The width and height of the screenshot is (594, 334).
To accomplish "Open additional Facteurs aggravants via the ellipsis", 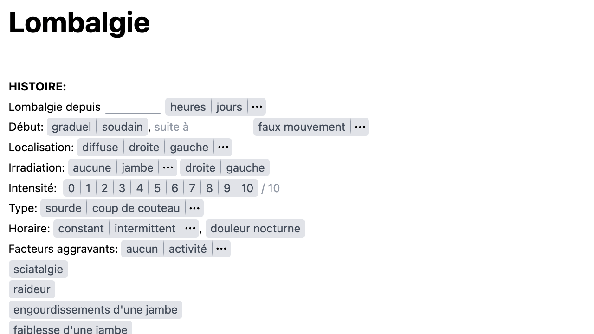I will click(221, 248).
